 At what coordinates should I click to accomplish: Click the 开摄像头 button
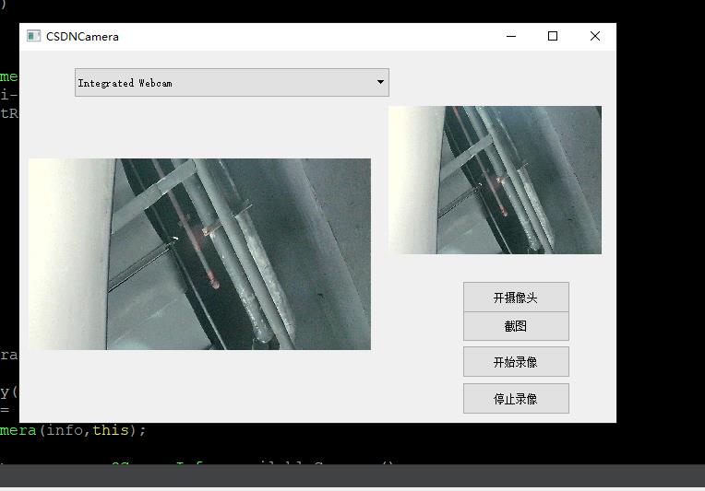click(516, 298)
